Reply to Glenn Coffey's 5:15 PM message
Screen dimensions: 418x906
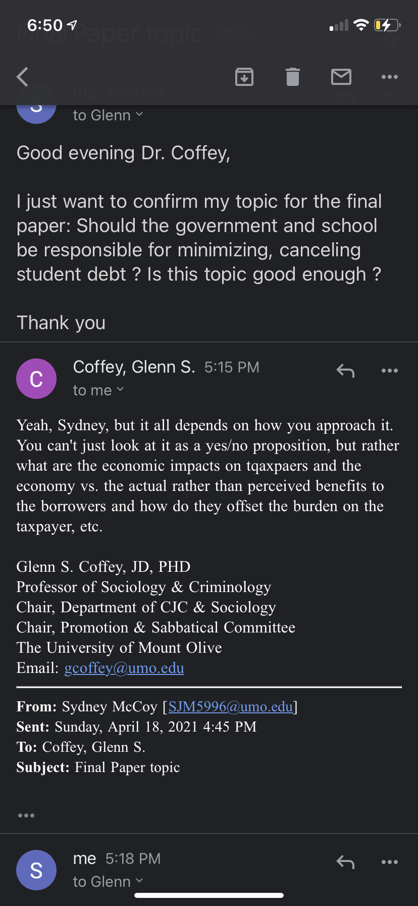coord(345,371)
